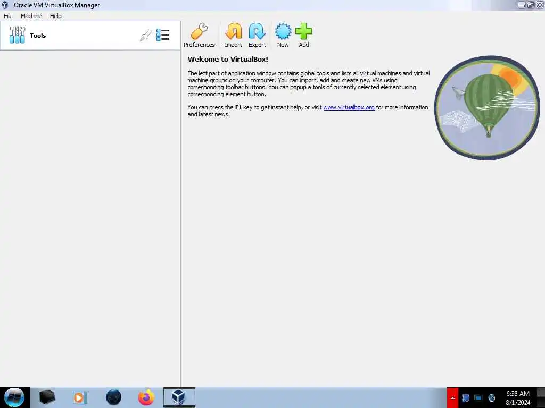Click the VirtualBox taskbar button
545x408 pixels.
pyautogui.click(x=179, y=397)
